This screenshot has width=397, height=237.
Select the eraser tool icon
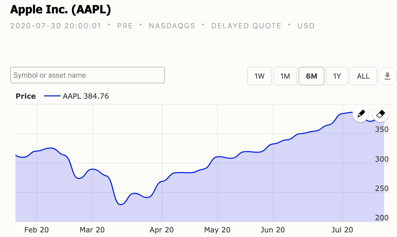[x=381, y=114]
